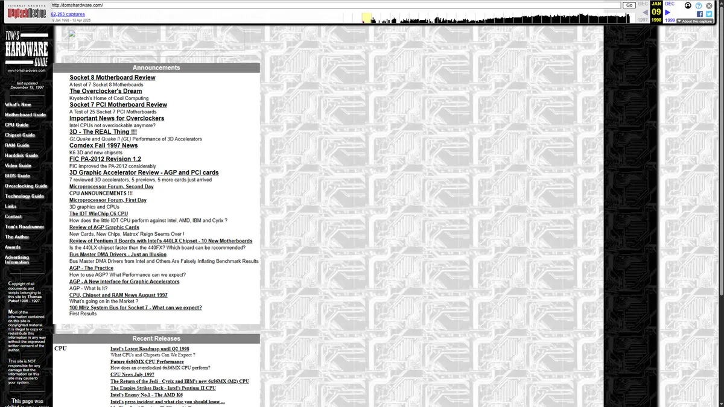Open The Overclocker's Dream link
This screenshot has height=407, width=724.
pos(106,92)
